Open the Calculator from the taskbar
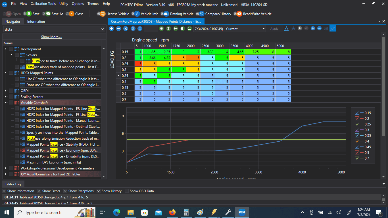The height and width of the screenshot is (218, 388). coord(186,212)
